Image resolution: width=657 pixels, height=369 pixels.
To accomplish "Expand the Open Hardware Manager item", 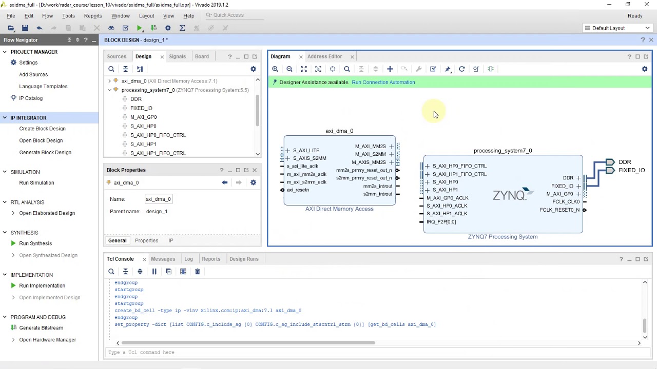I will coord(13,340).
